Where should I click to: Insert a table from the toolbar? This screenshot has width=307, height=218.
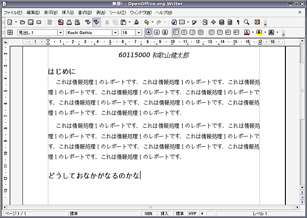coord(182,22)
